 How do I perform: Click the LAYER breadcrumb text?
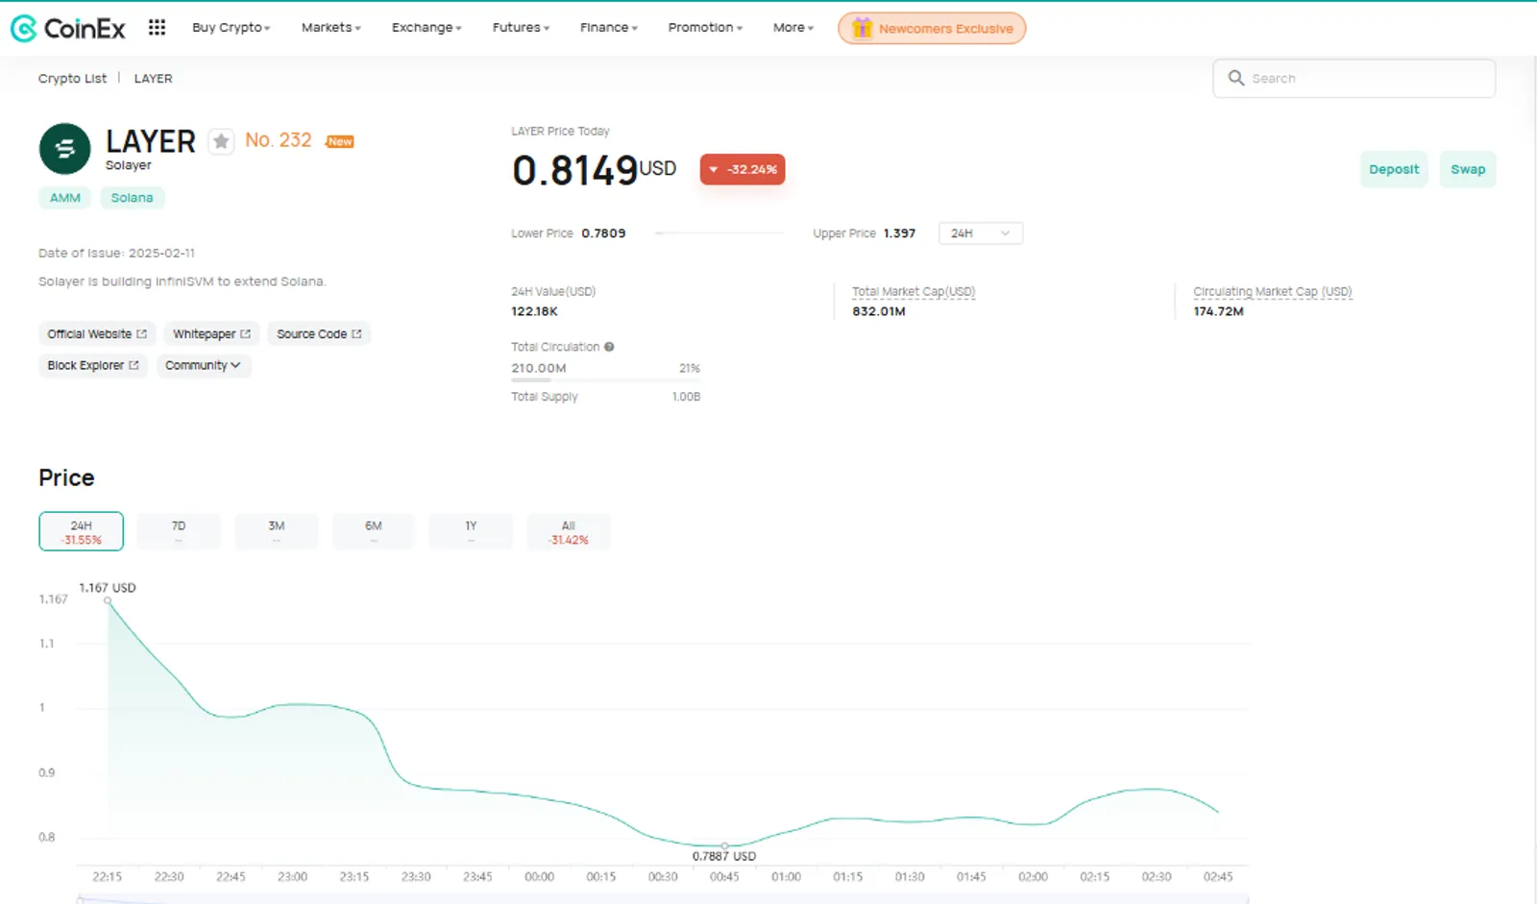(x=153, y=79)
